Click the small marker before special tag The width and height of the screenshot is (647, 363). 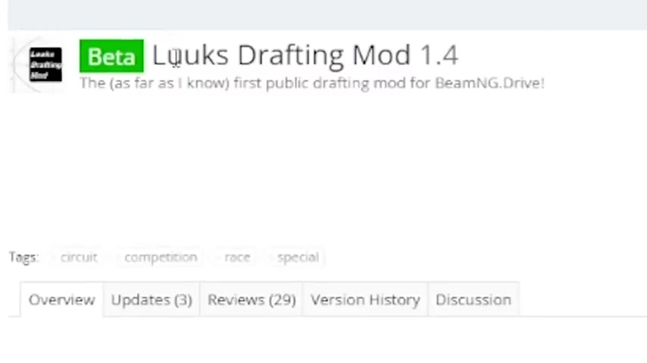270,258
